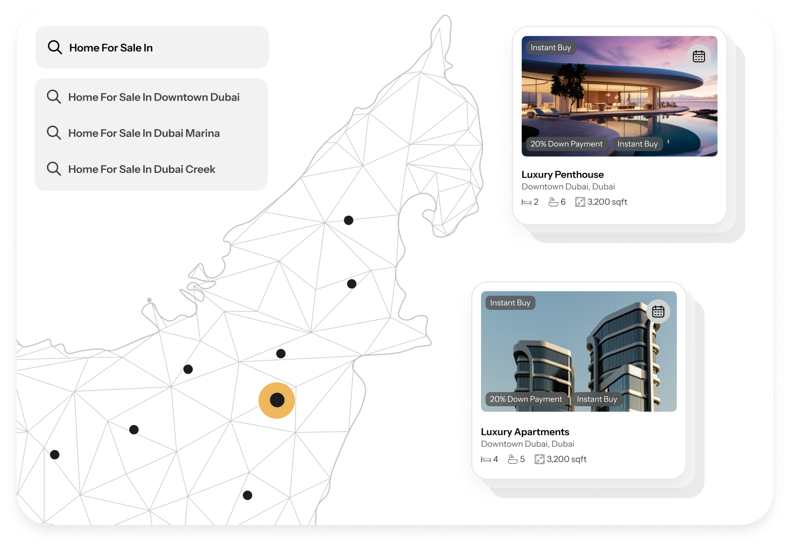Click the bed icon on Luxury Penthouse
Image resolution: width=790 pixels, height=550 pixels.
pyautogui.click(x=526, y=202)
